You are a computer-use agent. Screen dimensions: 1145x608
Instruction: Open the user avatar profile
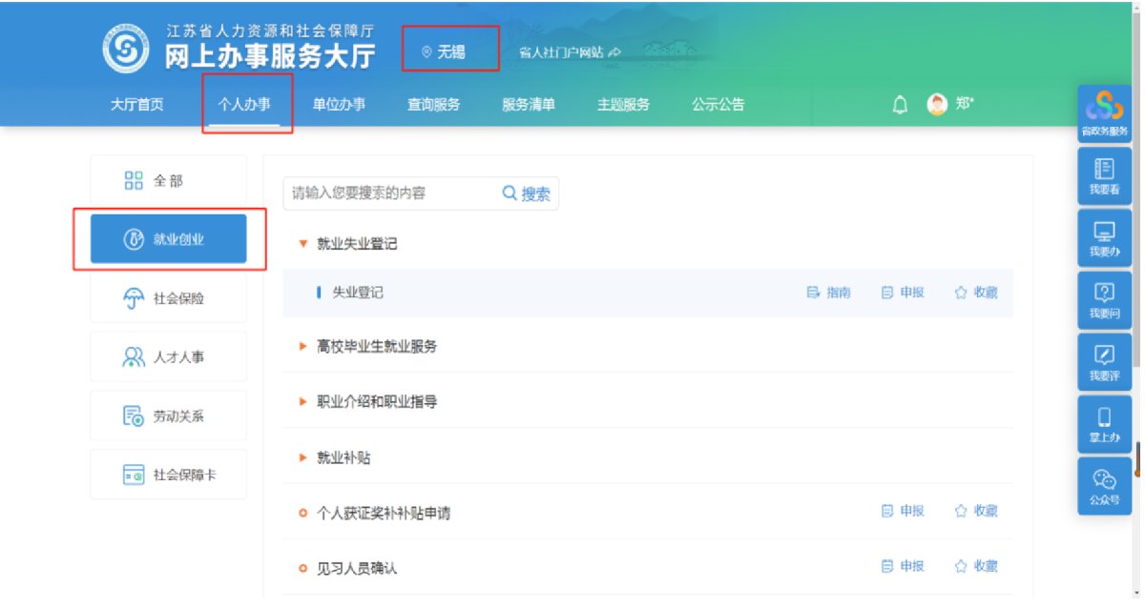[937, 105]
